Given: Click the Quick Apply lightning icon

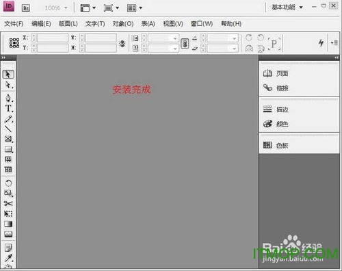Looking at the screenshot, I should pyautogui.click(x=321, y=42).
